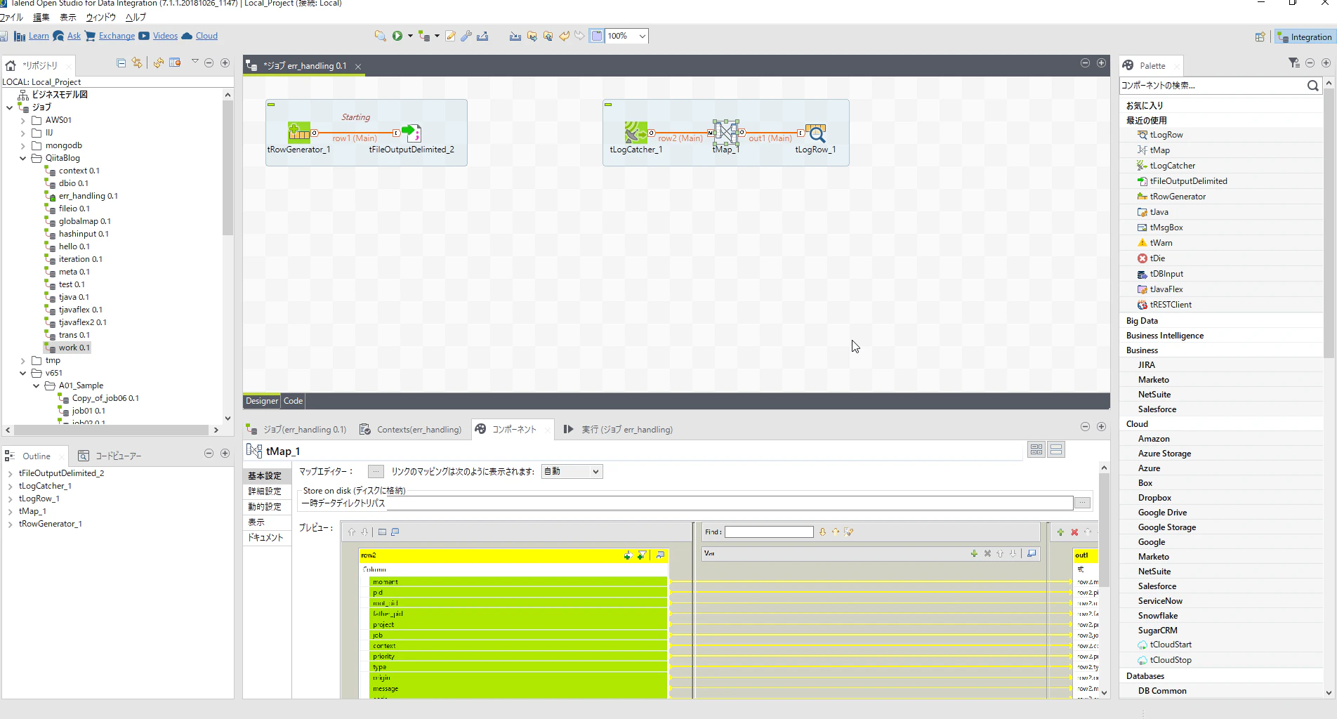
Task: Pick tWarn from the recent palette list
Action: click(x=1161, y=243)
